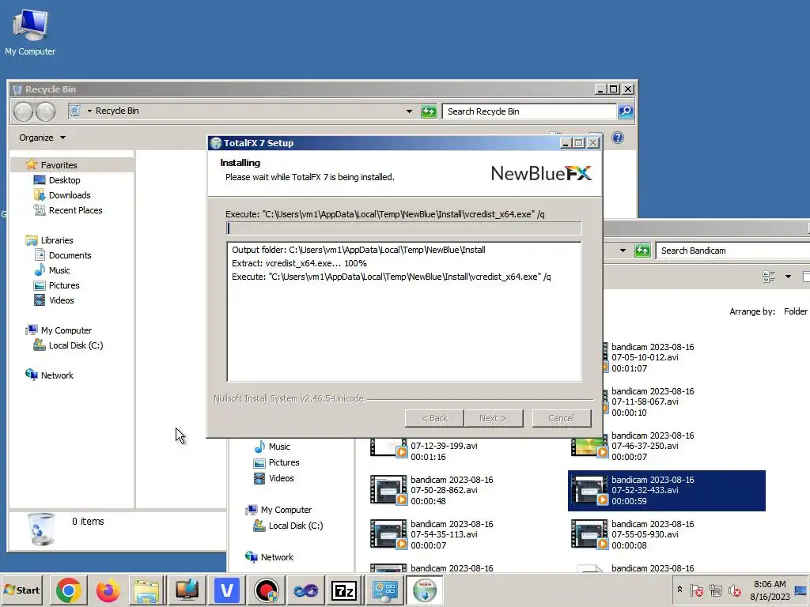The width and height of the screenshot is (810, 607).
Task: Click the network icon in system tray
Action: (716, 590)
